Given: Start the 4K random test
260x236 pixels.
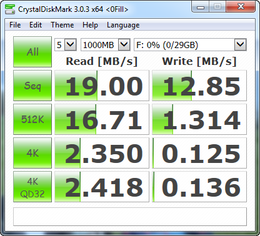Looking at the screenshot, I should pyautogui.click(x=32, y=153).
